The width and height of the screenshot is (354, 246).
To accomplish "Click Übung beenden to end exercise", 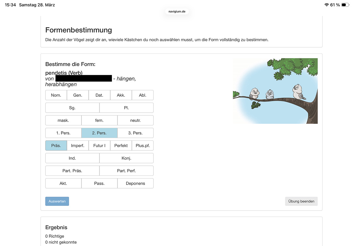I will pyautogui.click(x=301, y=201).
